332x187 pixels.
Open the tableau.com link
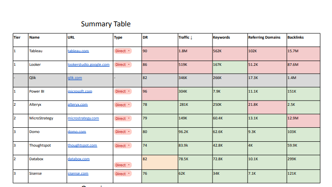[78, 51]
